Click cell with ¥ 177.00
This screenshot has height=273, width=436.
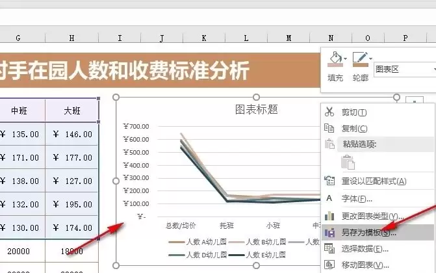point(72,157)
